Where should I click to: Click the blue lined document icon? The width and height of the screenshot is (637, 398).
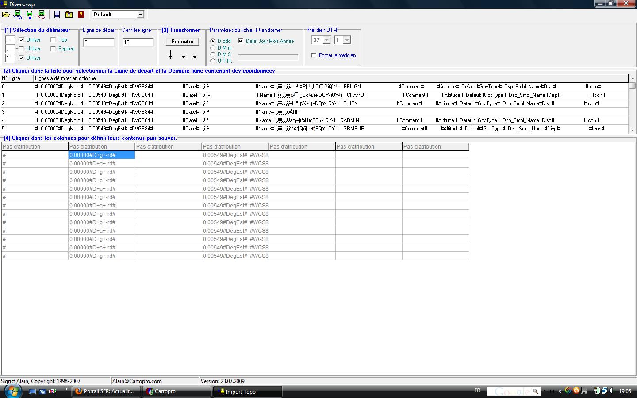57,15
